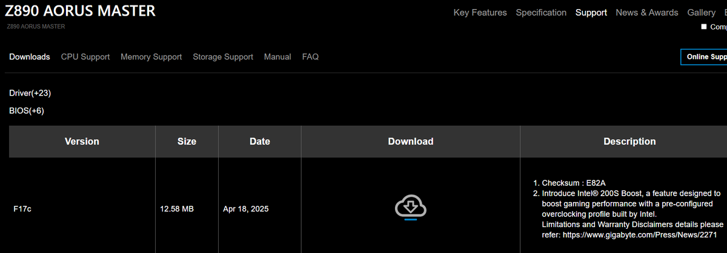Open the Key Features tab
Viewport: 727px width, 253px height.
(x=480, y=13)
